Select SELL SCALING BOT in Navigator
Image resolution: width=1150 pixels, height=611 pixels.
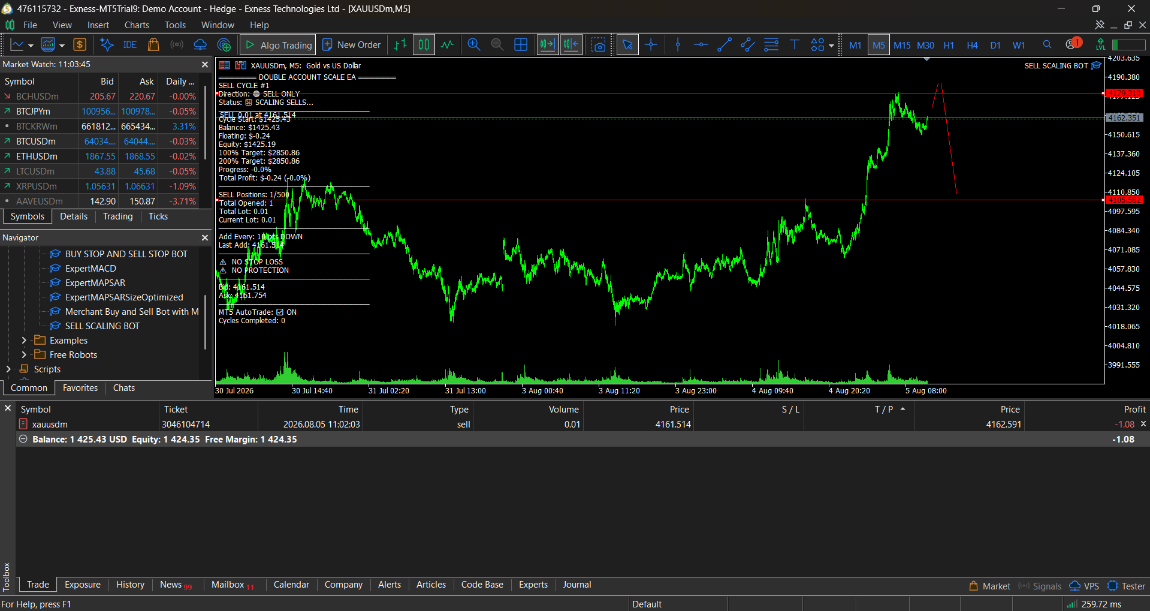102,326
